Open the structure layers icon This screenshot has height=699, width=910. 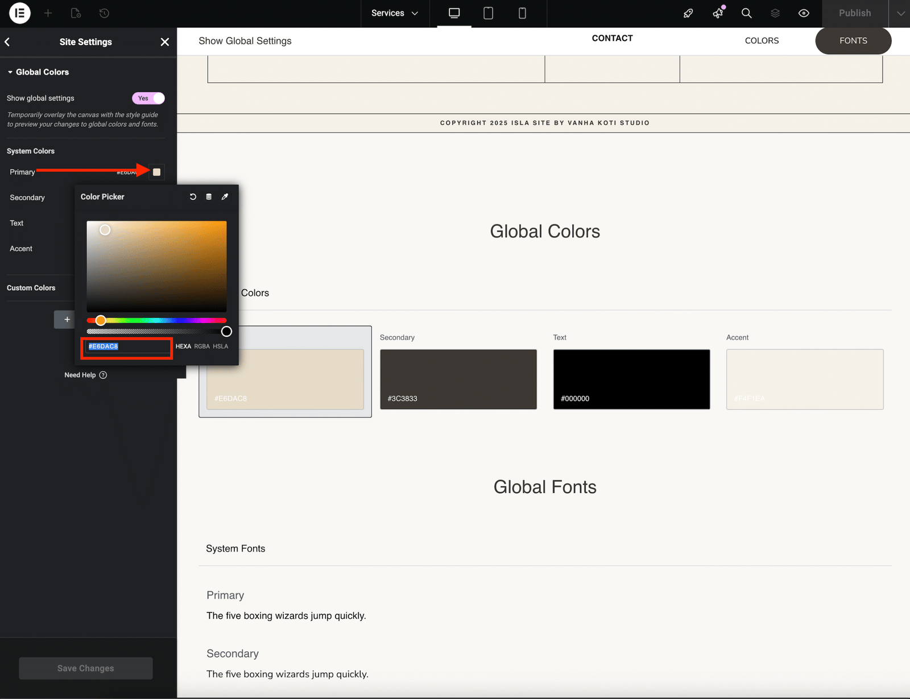tap(775, 13)
